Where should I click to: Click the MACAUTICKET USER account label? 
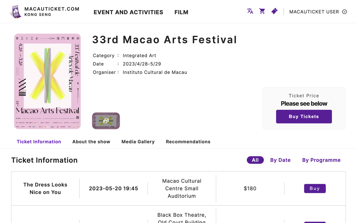[314, 12]
